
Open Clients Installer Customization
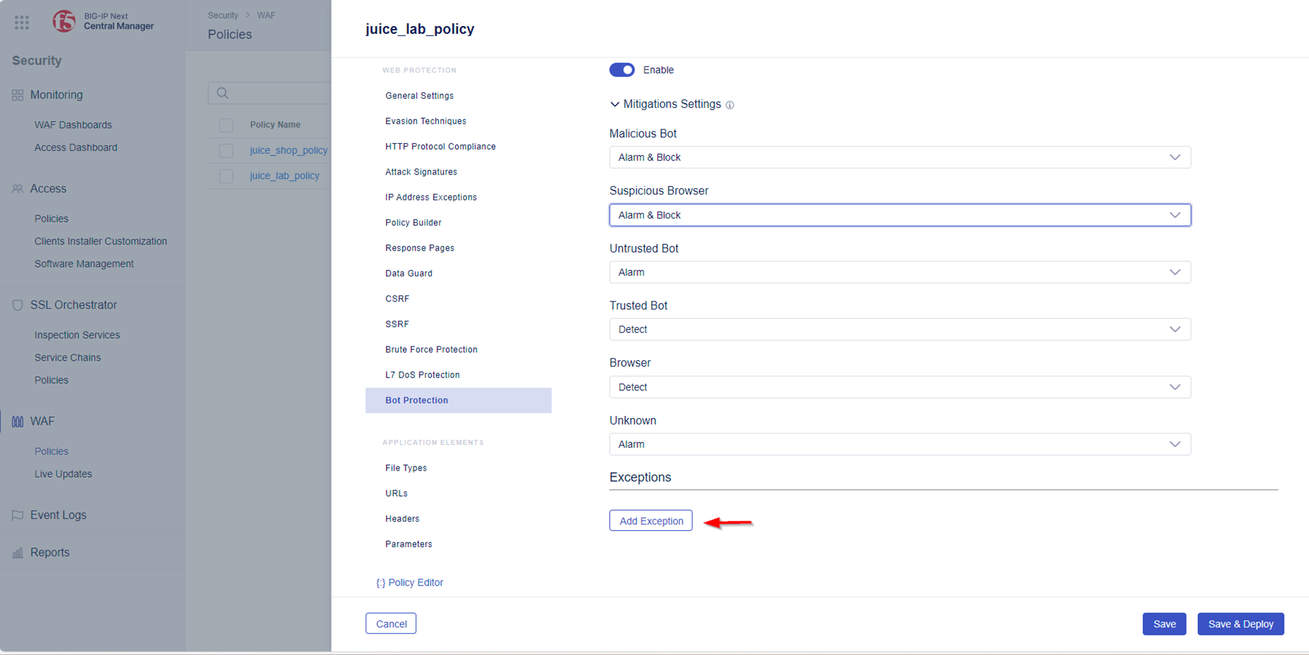[x=101, y=242]
